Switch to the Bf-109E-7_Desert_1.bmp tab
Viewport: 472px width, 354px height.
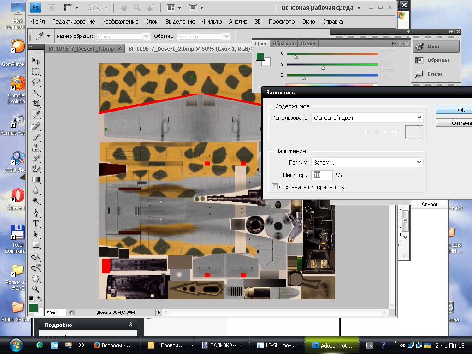pos(81,48)
